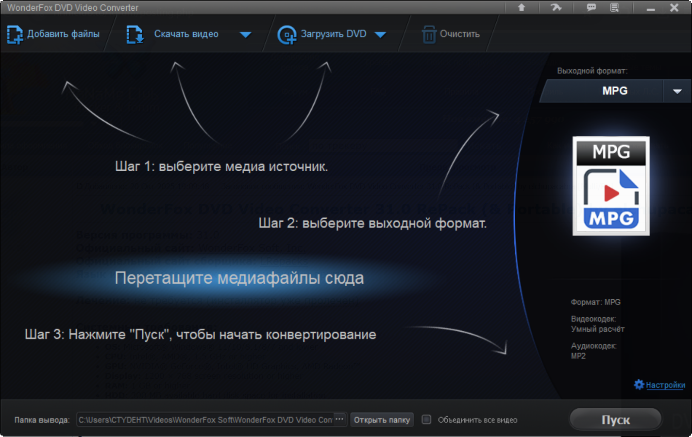
Task: Open the Настройки settings link
Action: click(665, 385)
